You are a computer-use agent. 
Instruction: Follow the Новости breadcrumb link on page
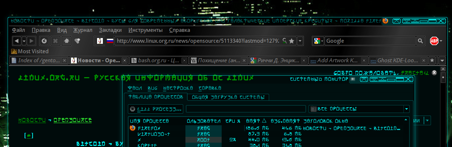(x=32, y=120)
